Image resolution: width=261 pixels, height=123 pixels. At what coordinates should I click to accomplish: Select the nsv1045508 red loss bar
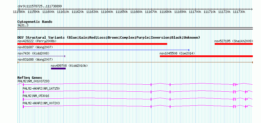pyautogui.click(x=206, y=56)
